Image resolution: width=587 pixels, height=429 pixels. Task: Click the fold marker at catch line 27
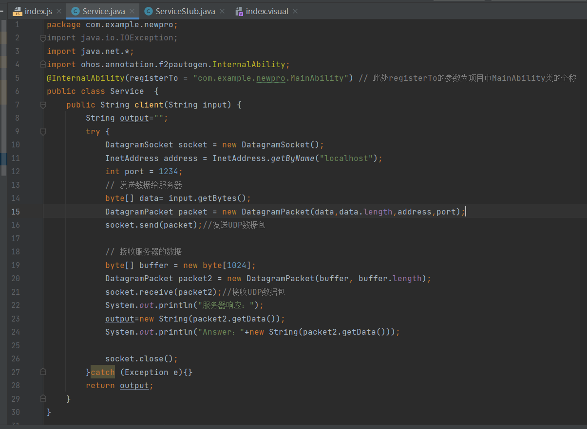click(x=43, y=372)
